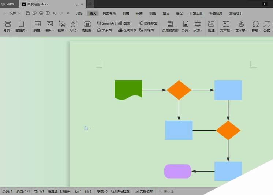Click the Redo arrow
273x195 pixels.
[61, 13]
